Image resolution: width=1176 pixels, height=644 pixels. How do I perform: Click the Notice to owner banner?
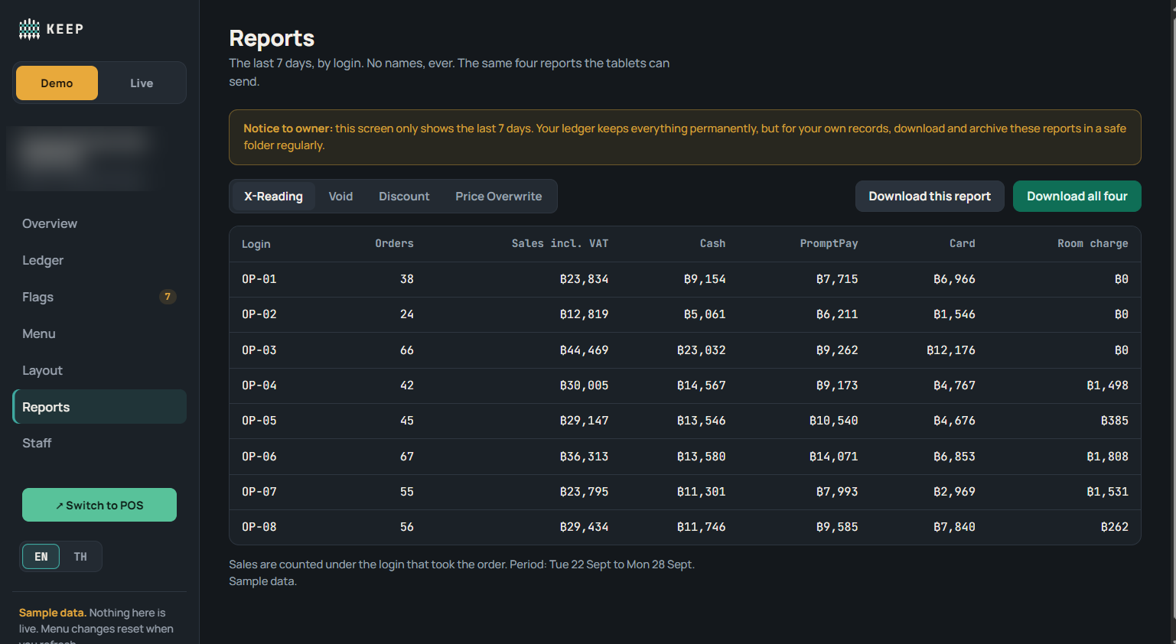point(685,137)
